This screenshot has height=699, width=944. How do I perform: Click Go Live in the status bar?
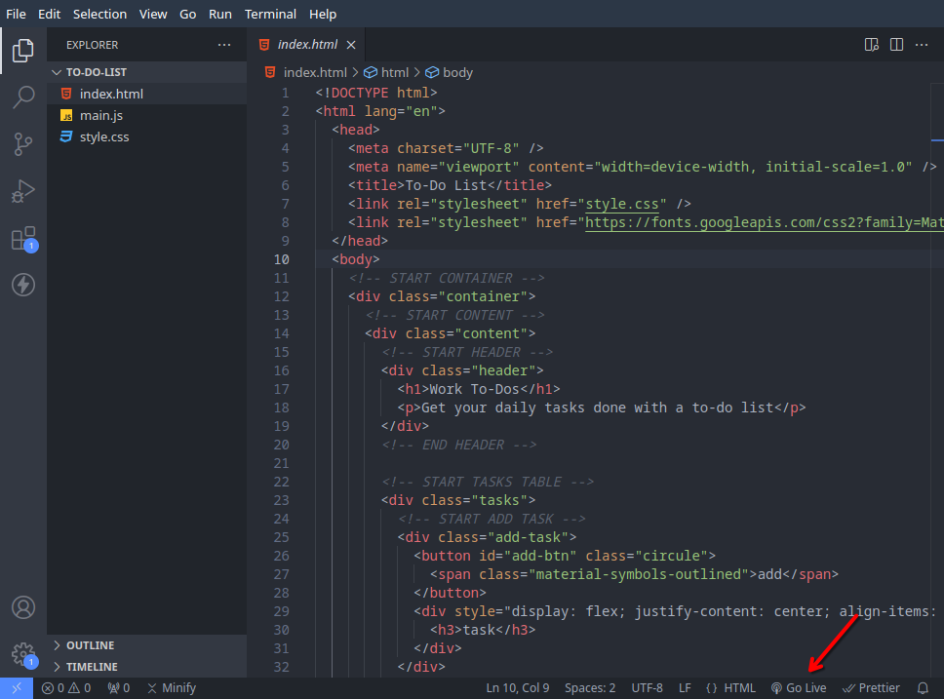point(799,687)
